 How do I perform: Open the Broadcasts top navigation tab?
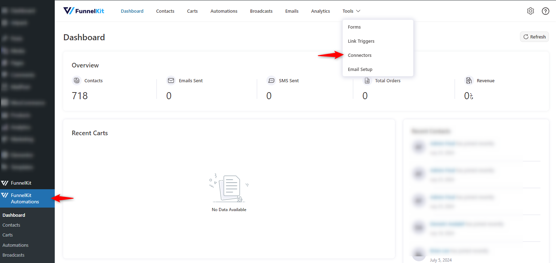click(x=261, y=11)
